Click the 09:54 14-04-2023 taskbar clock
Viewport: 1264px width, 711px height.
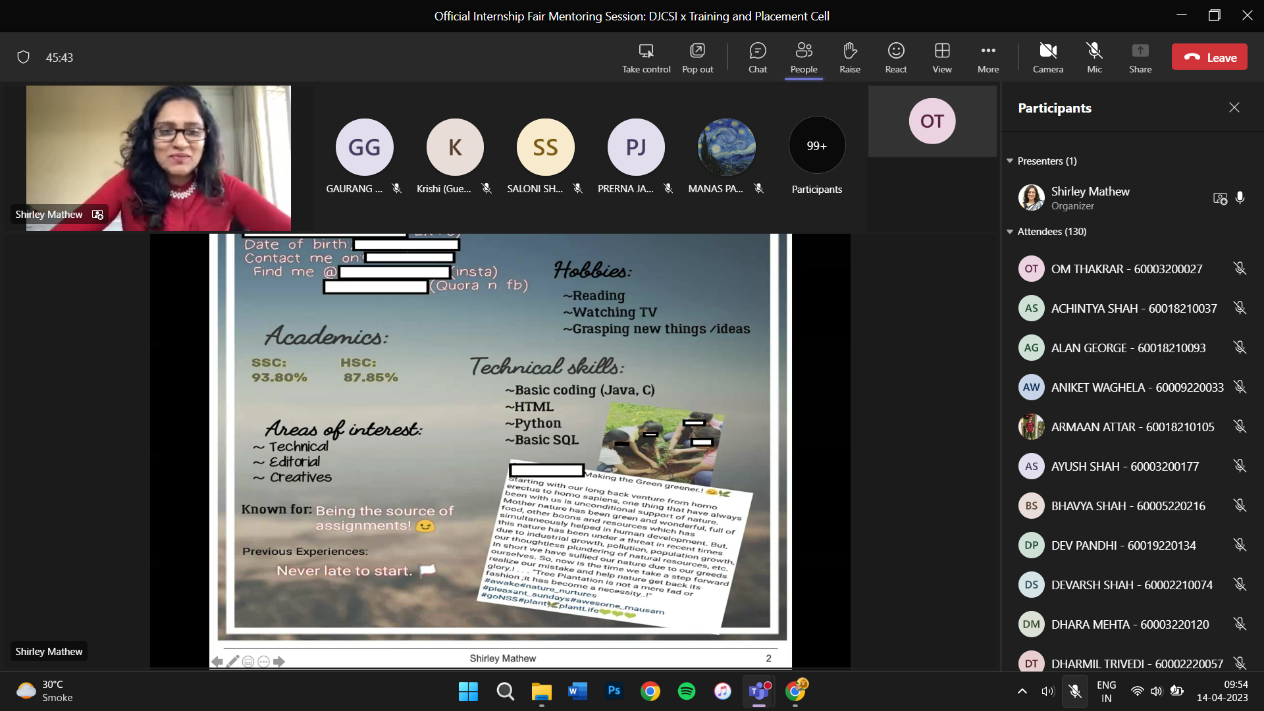1223,691
